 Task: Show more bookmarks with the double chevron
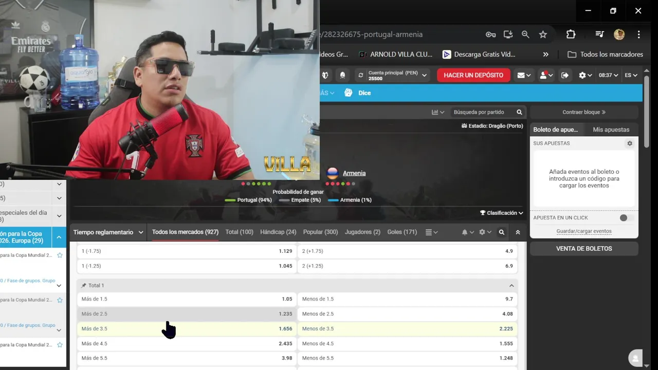(545, 54)
